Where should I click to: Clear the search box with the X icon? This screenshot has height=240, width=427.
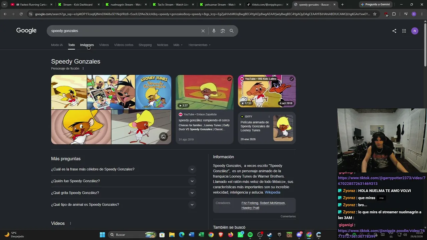pyautogui.click(x=203, y=31)
